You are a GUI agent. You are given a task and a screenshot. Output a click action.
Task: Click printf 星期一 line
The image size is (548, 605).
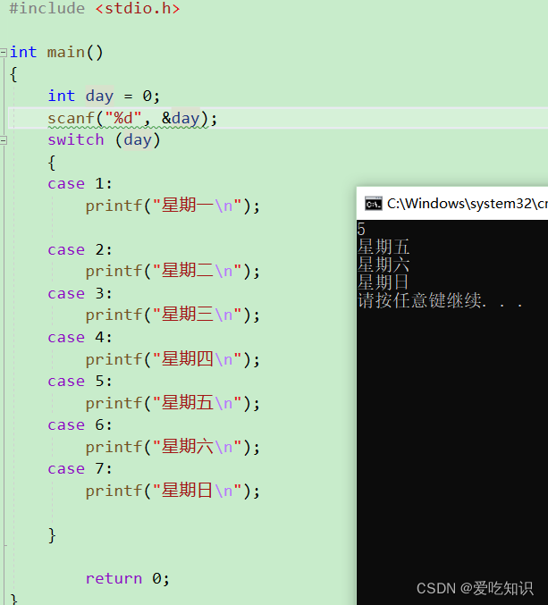pos(173,206)
